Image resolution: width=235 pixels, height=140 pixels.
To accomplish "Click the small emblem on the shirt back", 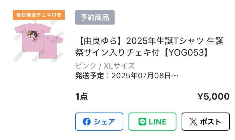I will pos(48,38).
